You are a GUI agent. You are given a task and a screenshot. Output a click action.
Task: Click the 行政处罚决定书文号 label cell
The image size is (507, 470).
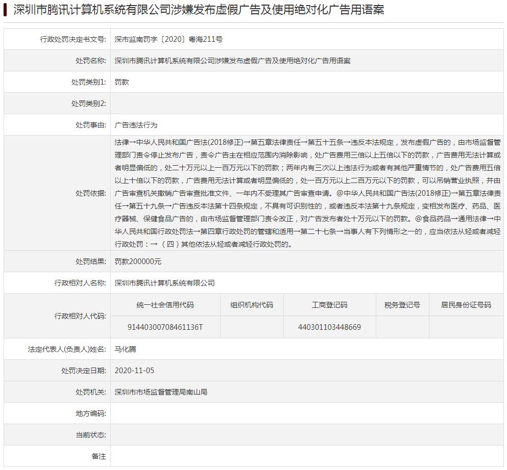[73, 39]
